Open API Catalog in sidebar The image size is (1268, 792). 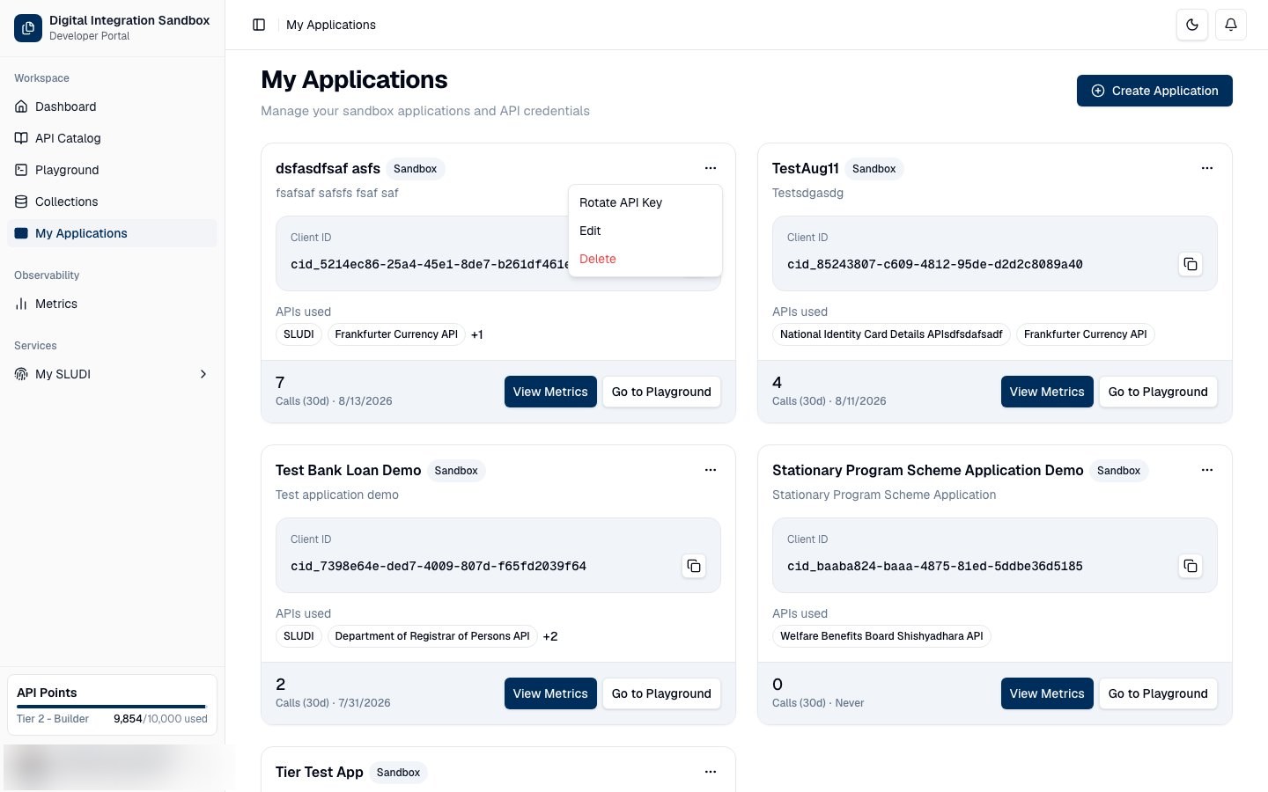(x=112, y=138)
